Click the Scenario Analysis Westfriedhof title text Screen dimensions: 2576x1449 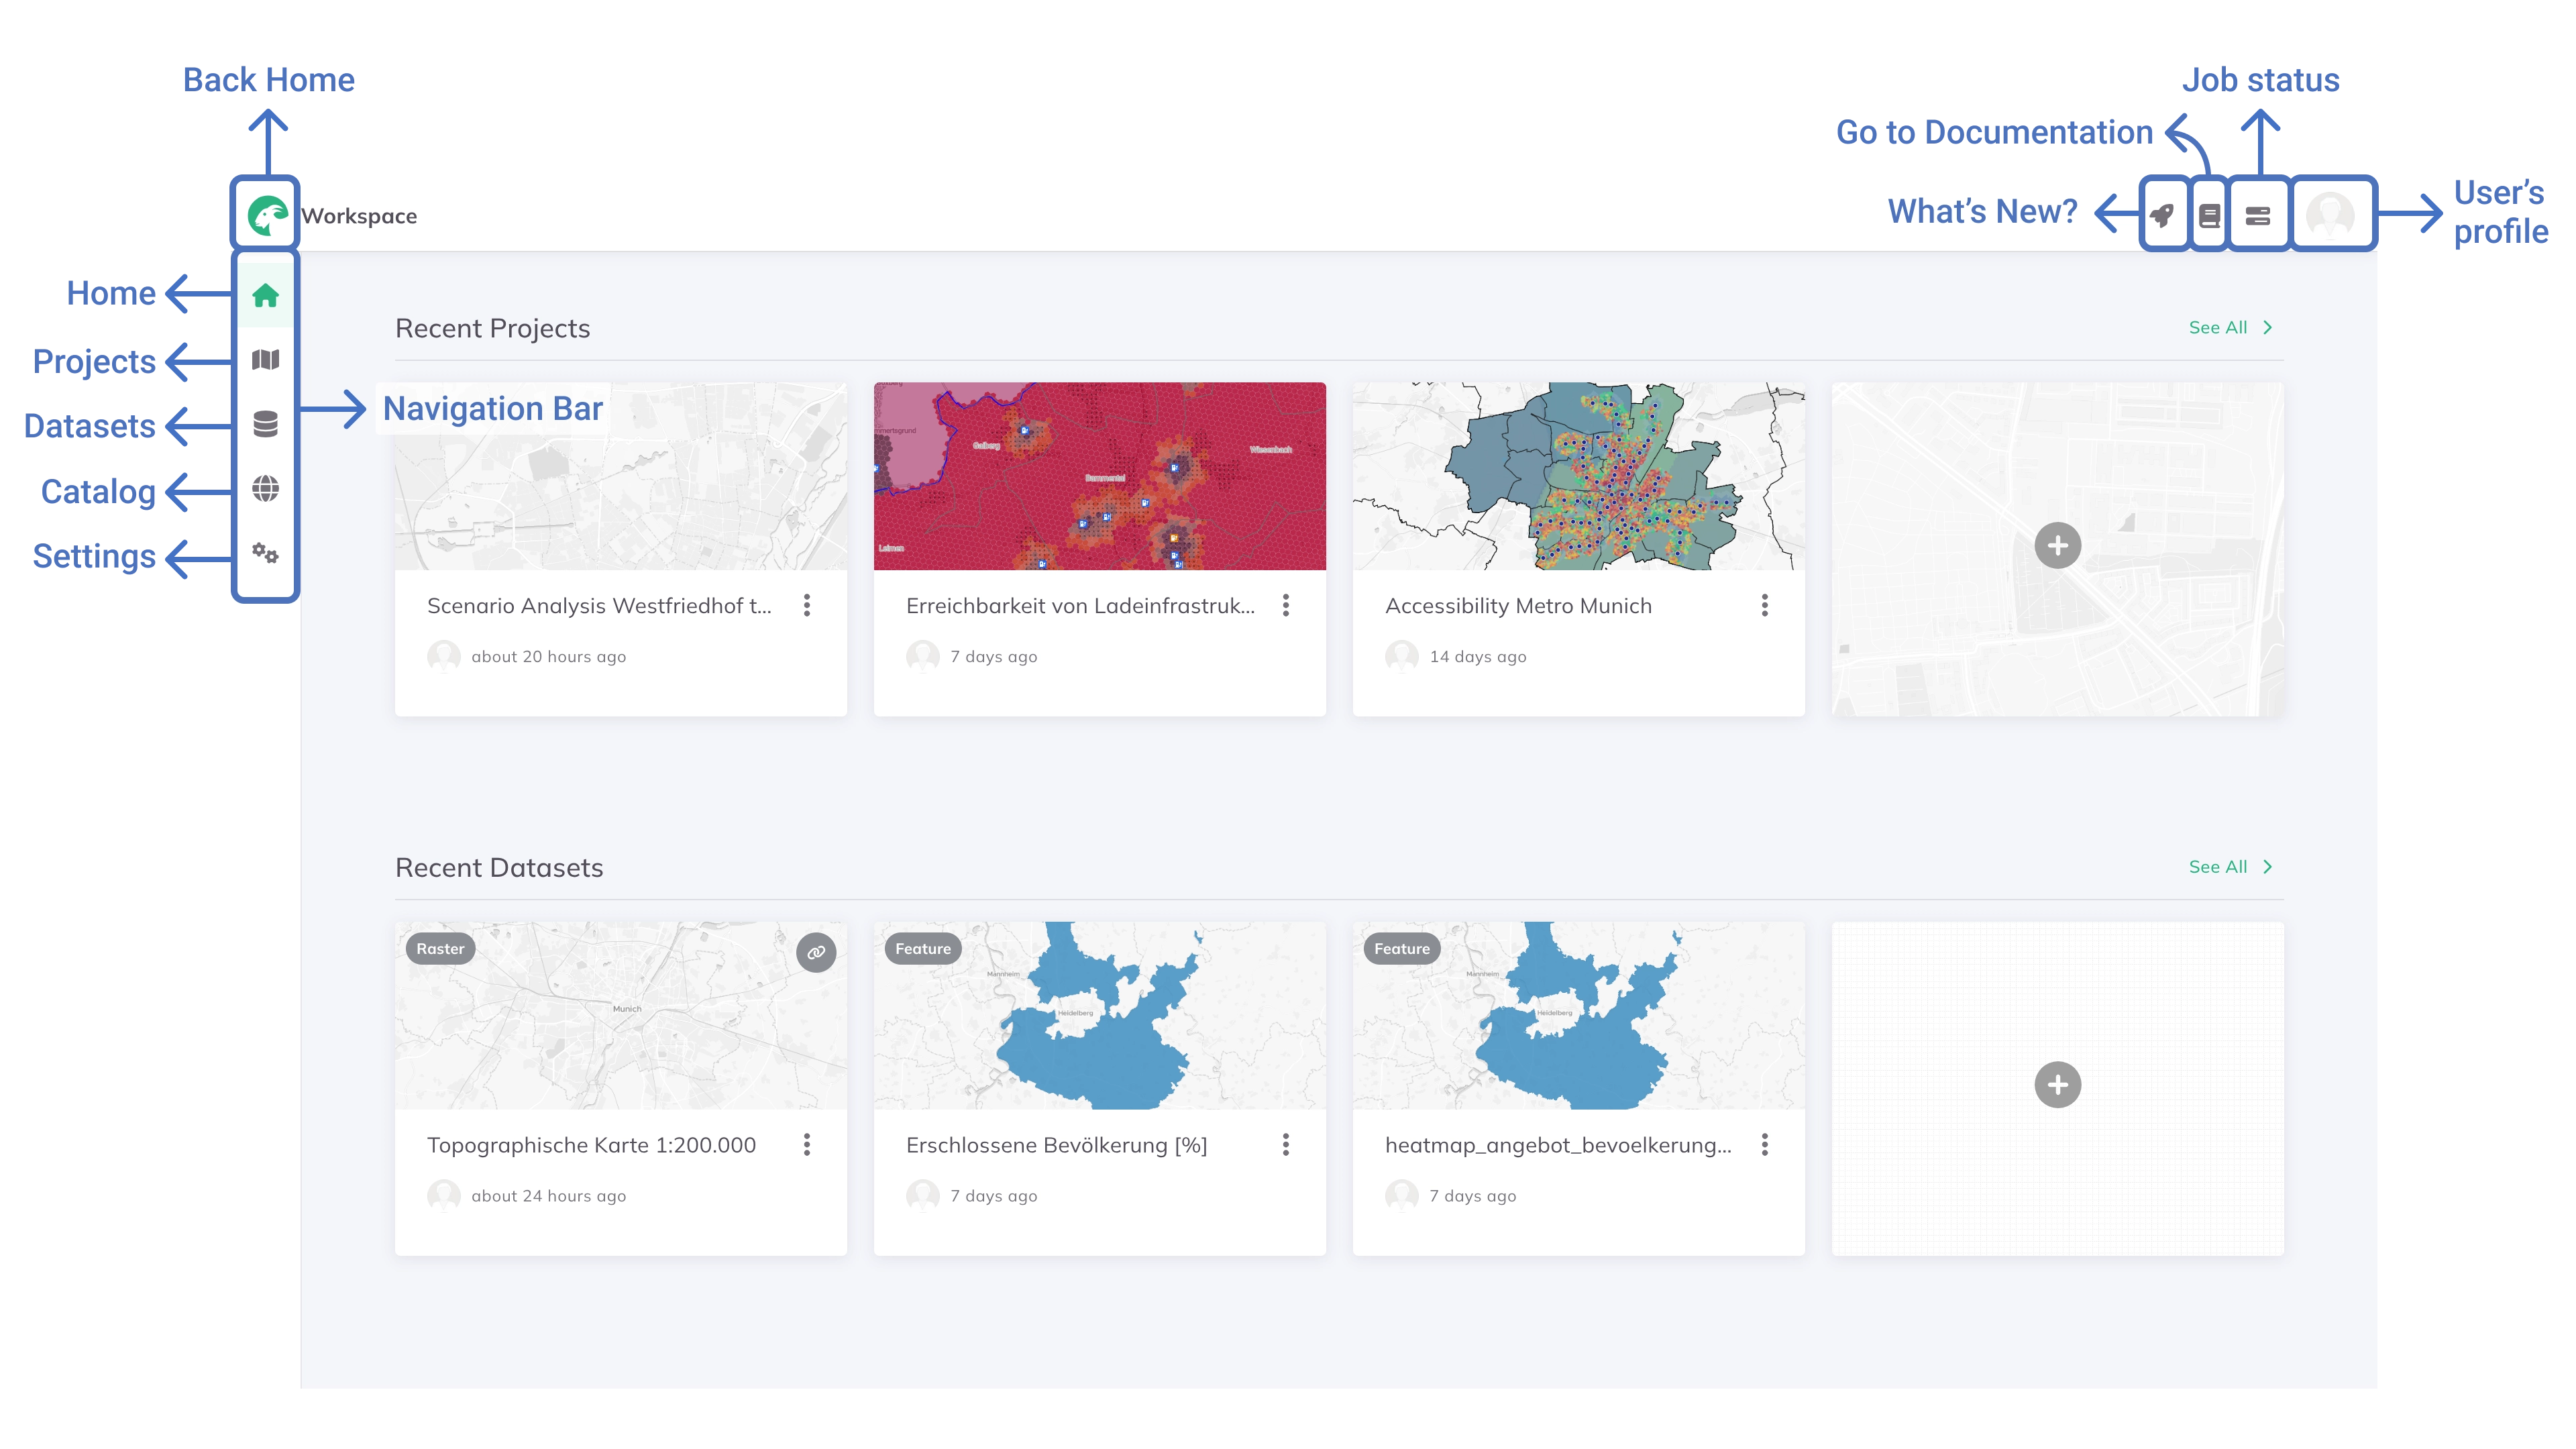point(599,606)
